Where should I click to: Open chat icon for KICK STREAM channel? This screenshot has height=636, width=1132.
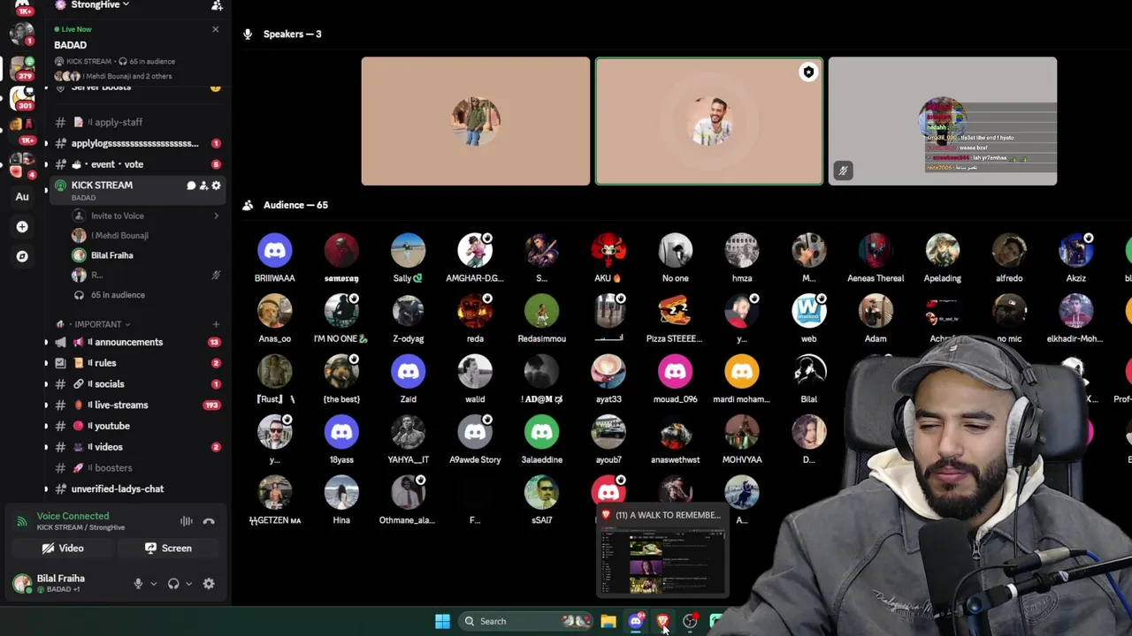[x=191, y=185]
